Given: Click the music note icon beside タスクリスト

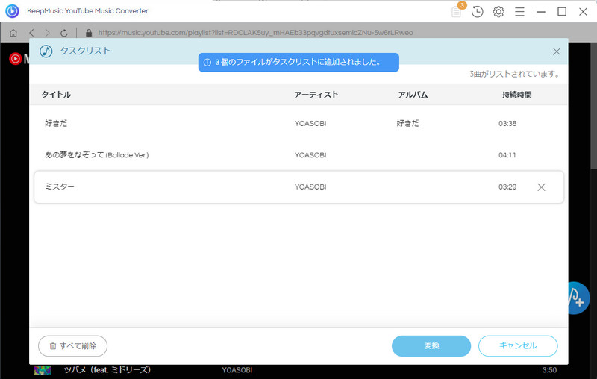Looking at the screenshot, I should [46, 51].
